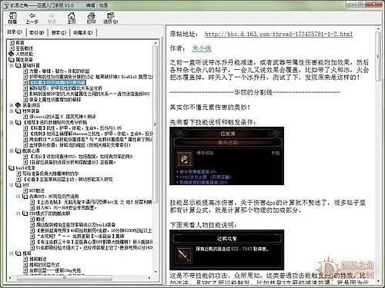
Task: Select topic 解除疑惑：护甲抗性
Action: 65,88
